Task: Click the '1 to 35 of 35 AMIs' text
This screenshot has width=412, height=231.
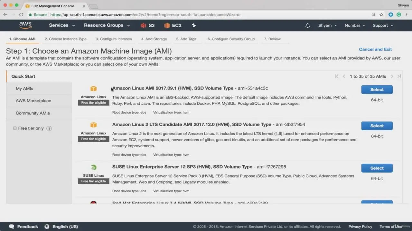Action: pos(368,76)
